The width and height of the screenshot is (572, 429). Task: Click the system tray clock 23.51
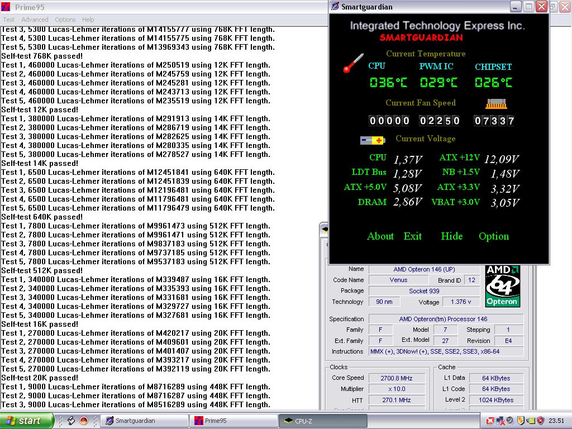pos(556,421)
